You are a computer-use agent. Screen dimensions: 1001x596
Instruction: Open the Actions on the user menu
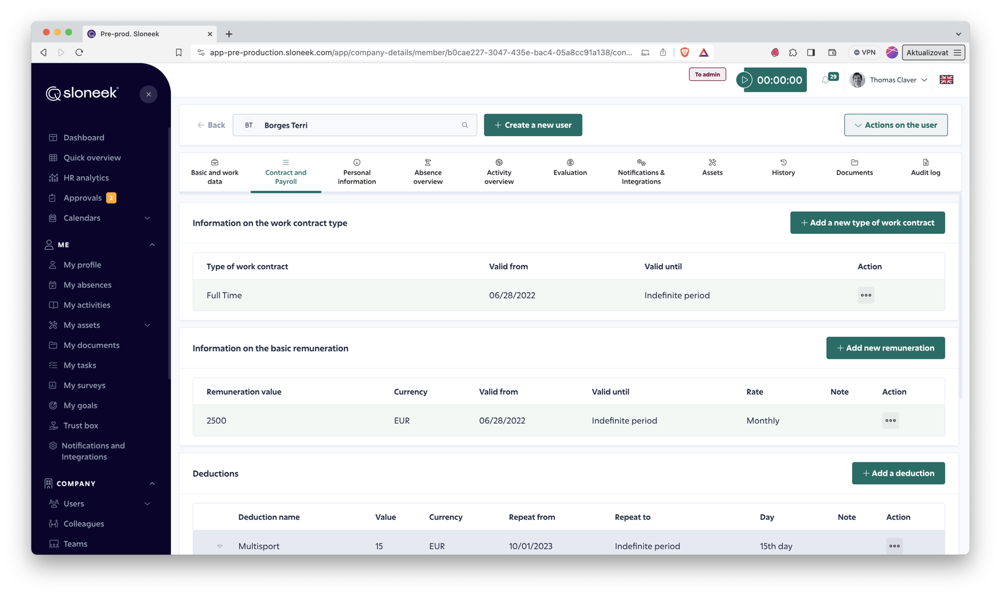click(895, 124)
